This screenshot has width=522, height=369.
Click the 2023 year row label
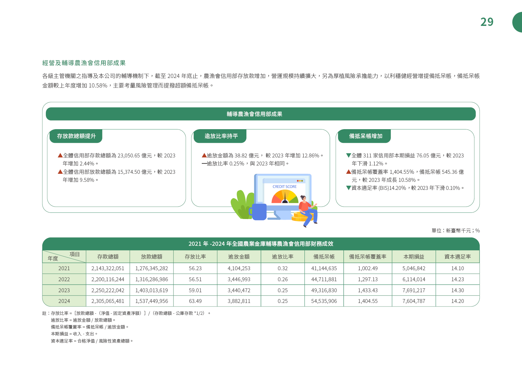[x=64, y=290]
